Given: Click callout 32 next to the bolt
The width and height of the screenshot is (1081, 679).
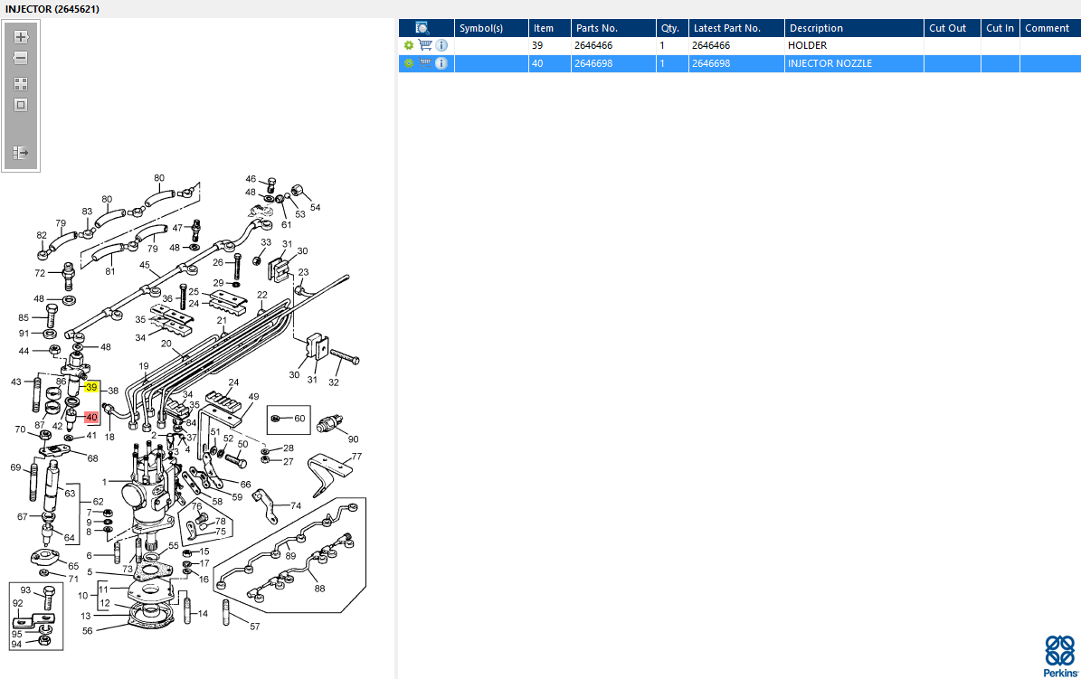Looking at the screenshot, I should [x=334, y=382].
